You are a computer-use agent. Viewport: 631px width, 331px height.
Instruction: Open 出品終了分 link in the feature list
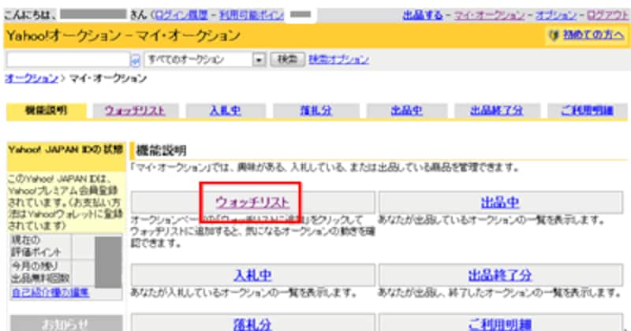click(x=500, y=276)
